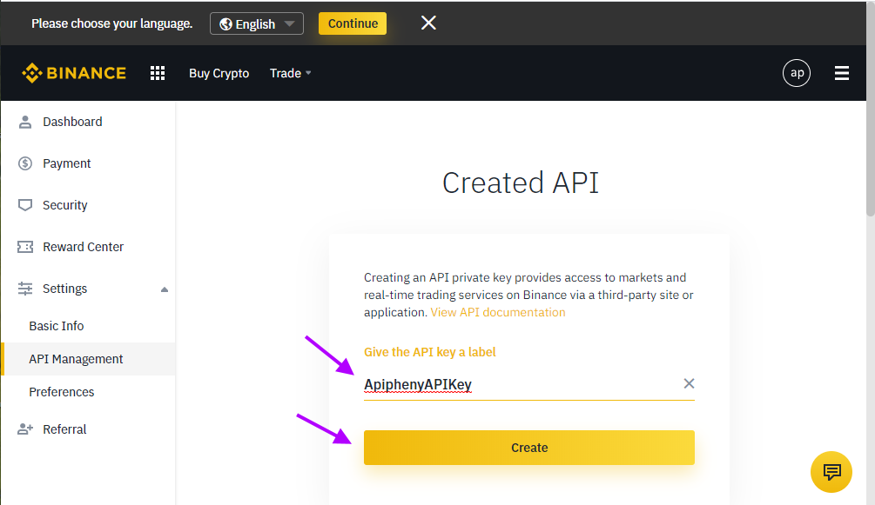This screenshot has height=505, width=875.
Task: Click the page vertical scrollbar
Action: click(871, 109)
